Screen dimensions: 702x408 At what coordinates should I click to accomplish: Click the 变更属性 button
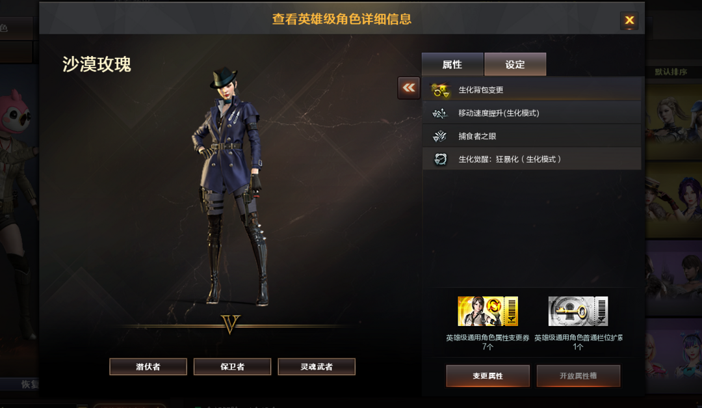[487, 375]
